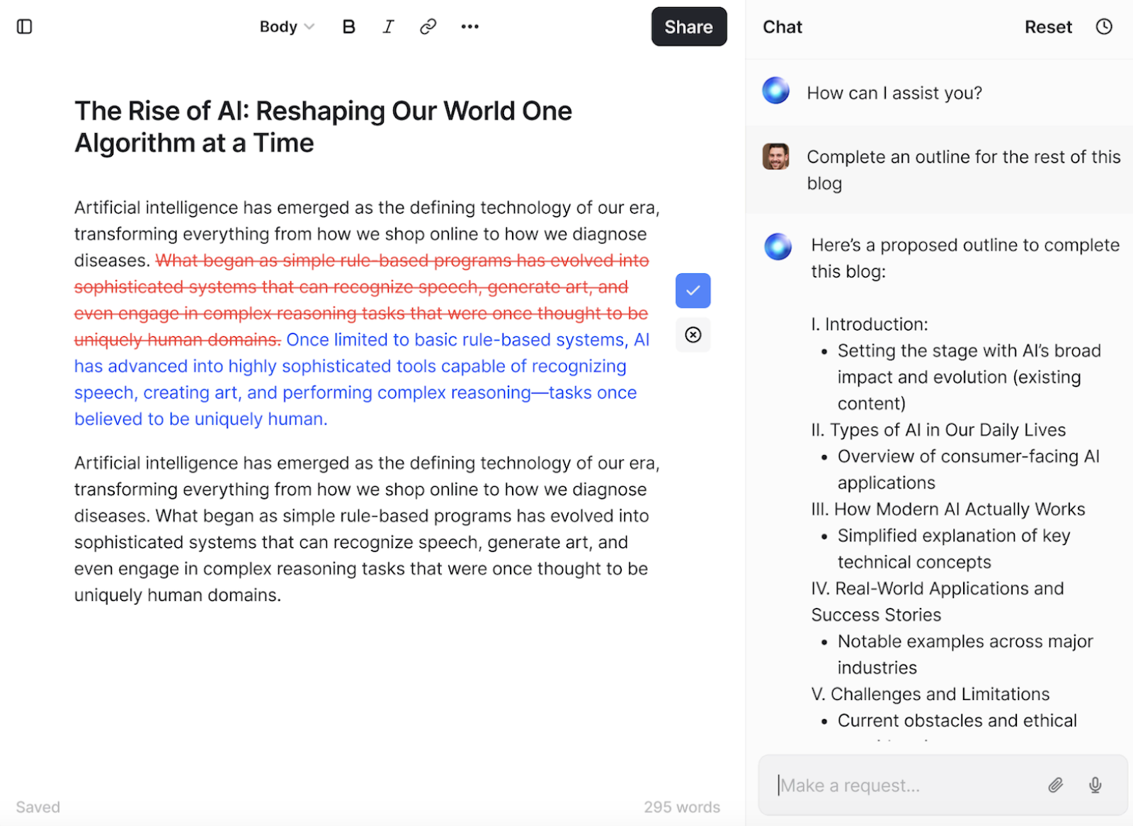This screenshot has width=1133, height=826.
Task: Apply bold formatting
Action: [348, 26]
